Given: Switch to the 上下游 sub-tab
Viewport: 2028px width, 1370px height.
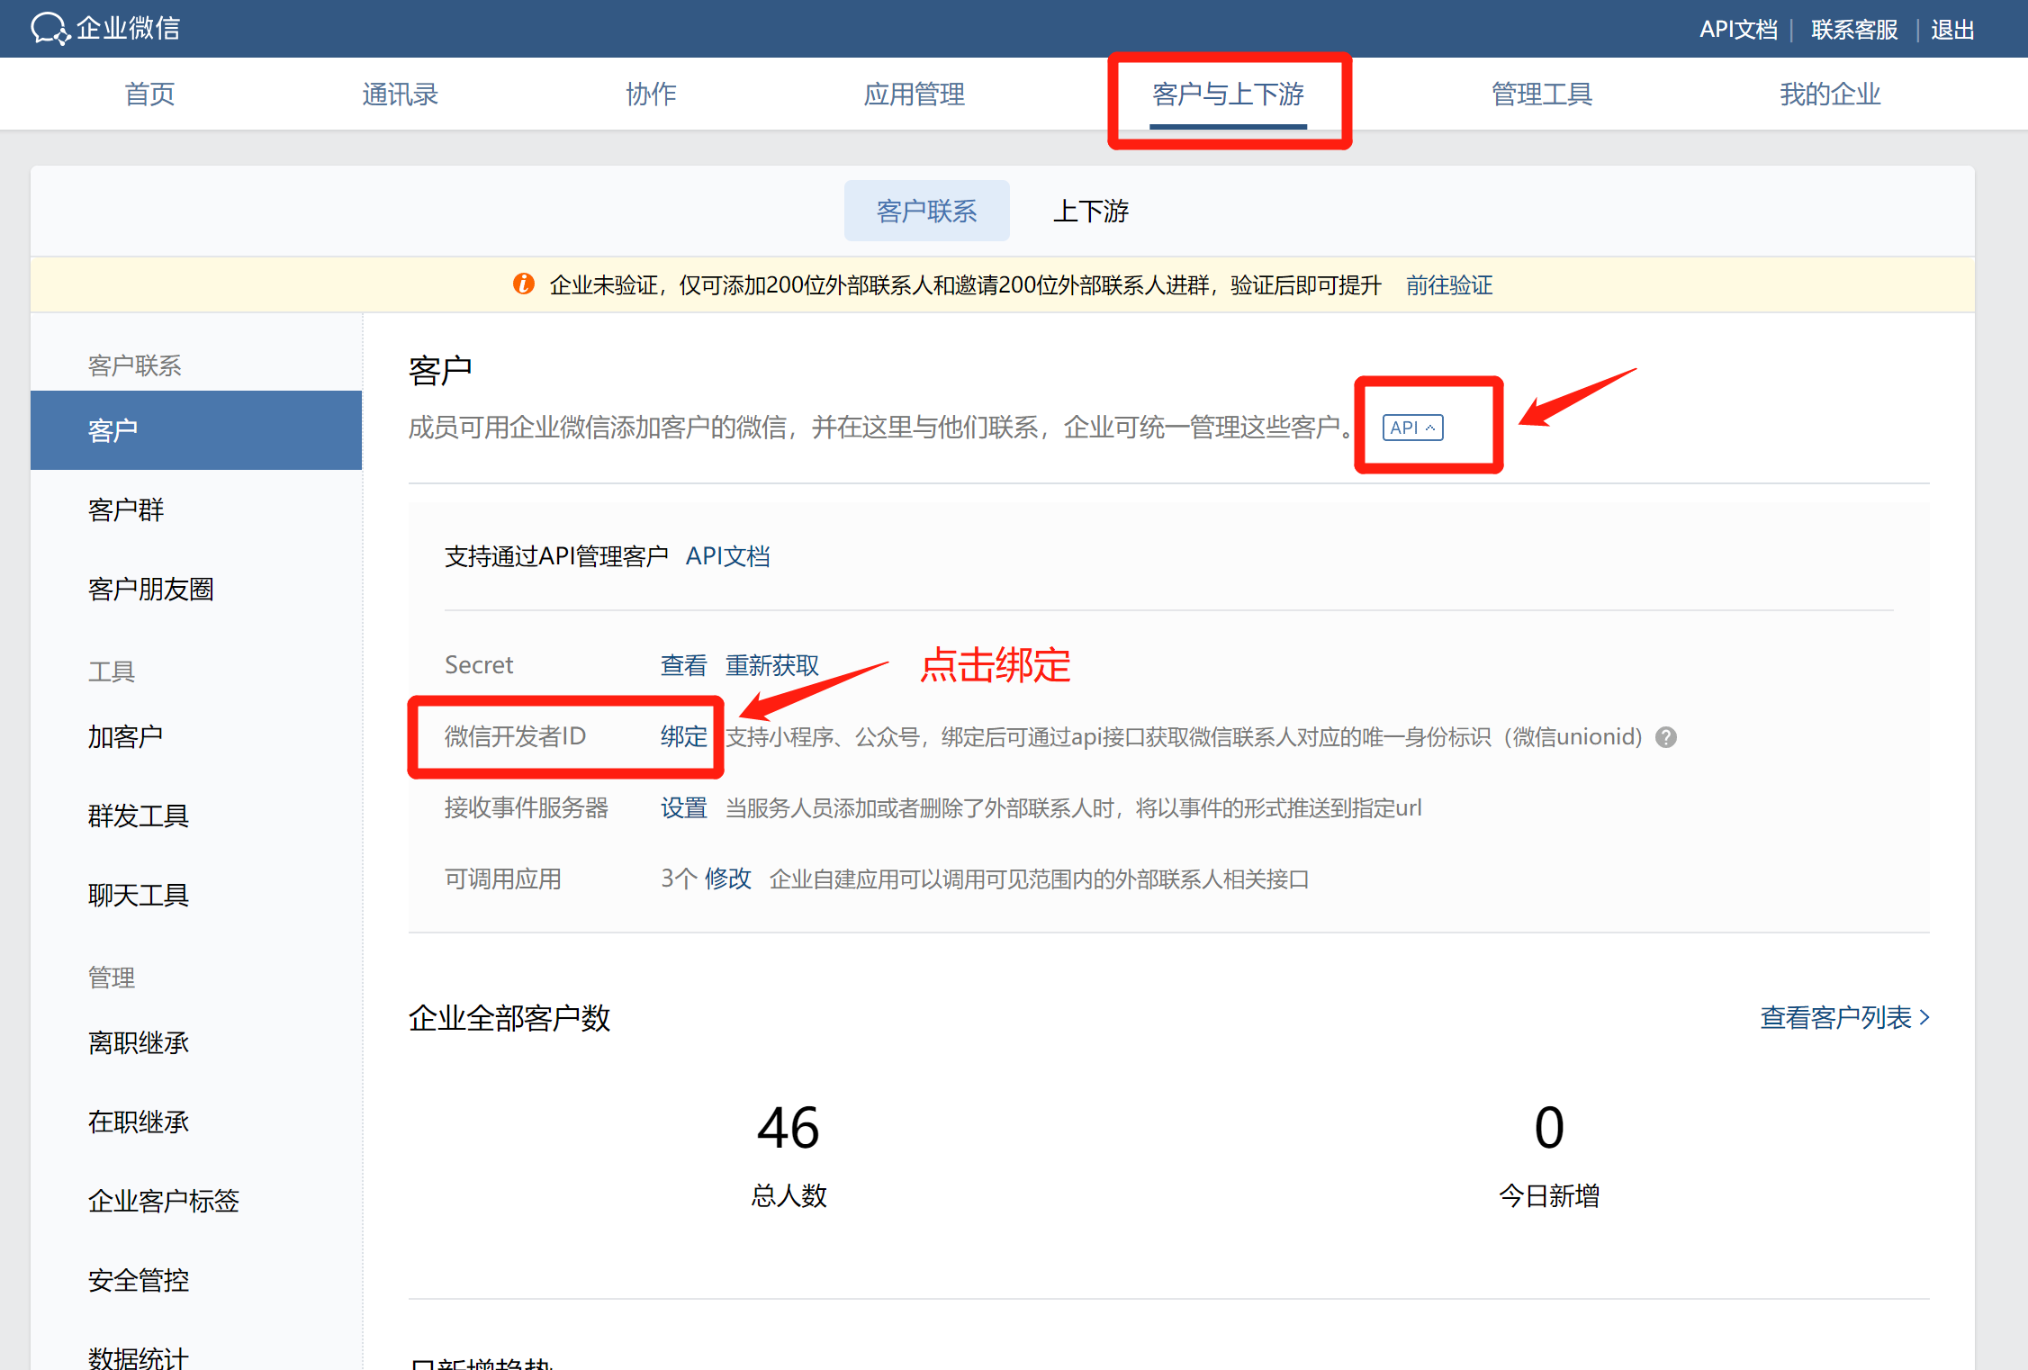Looking at the screenshot, I should coord(1090,211).
